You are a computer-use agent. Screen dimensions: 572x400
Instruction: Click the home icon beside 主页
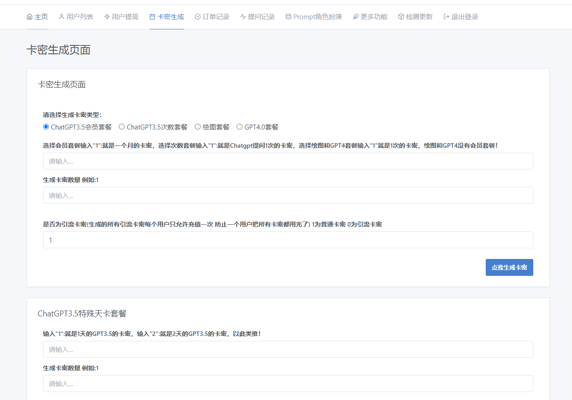point(29,17)
